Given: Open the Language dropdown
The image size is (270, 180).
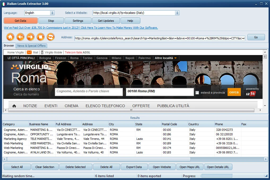Looking at the screenshot, I should 52,13.
